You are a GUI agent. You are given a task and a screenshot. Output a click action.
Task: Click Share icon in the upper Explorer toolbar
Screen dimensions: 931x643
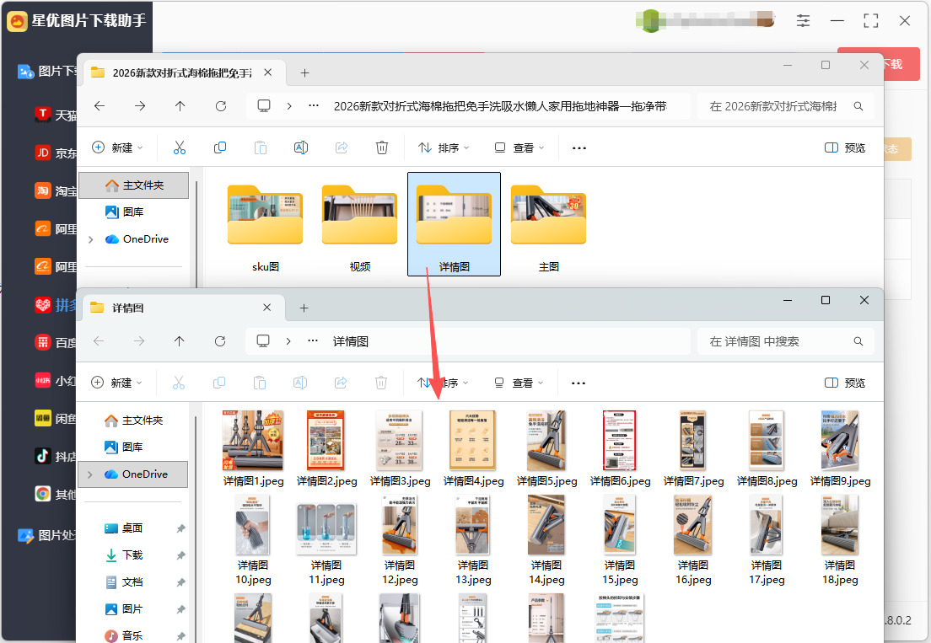(342, 147)
